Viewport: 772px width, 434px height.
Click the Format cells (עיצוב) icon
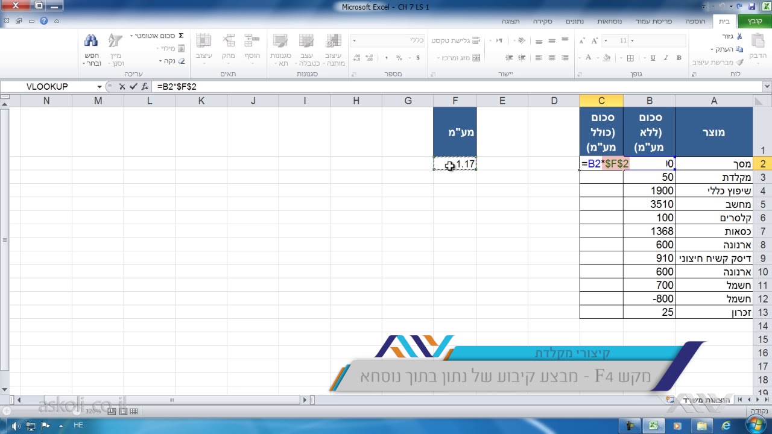(x=204, y=41)
